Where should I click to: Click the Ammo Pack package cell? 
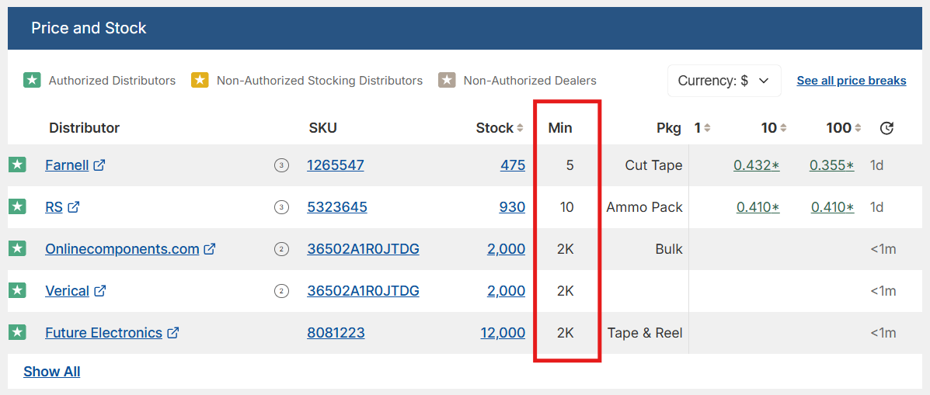click(x=644, y=207)
